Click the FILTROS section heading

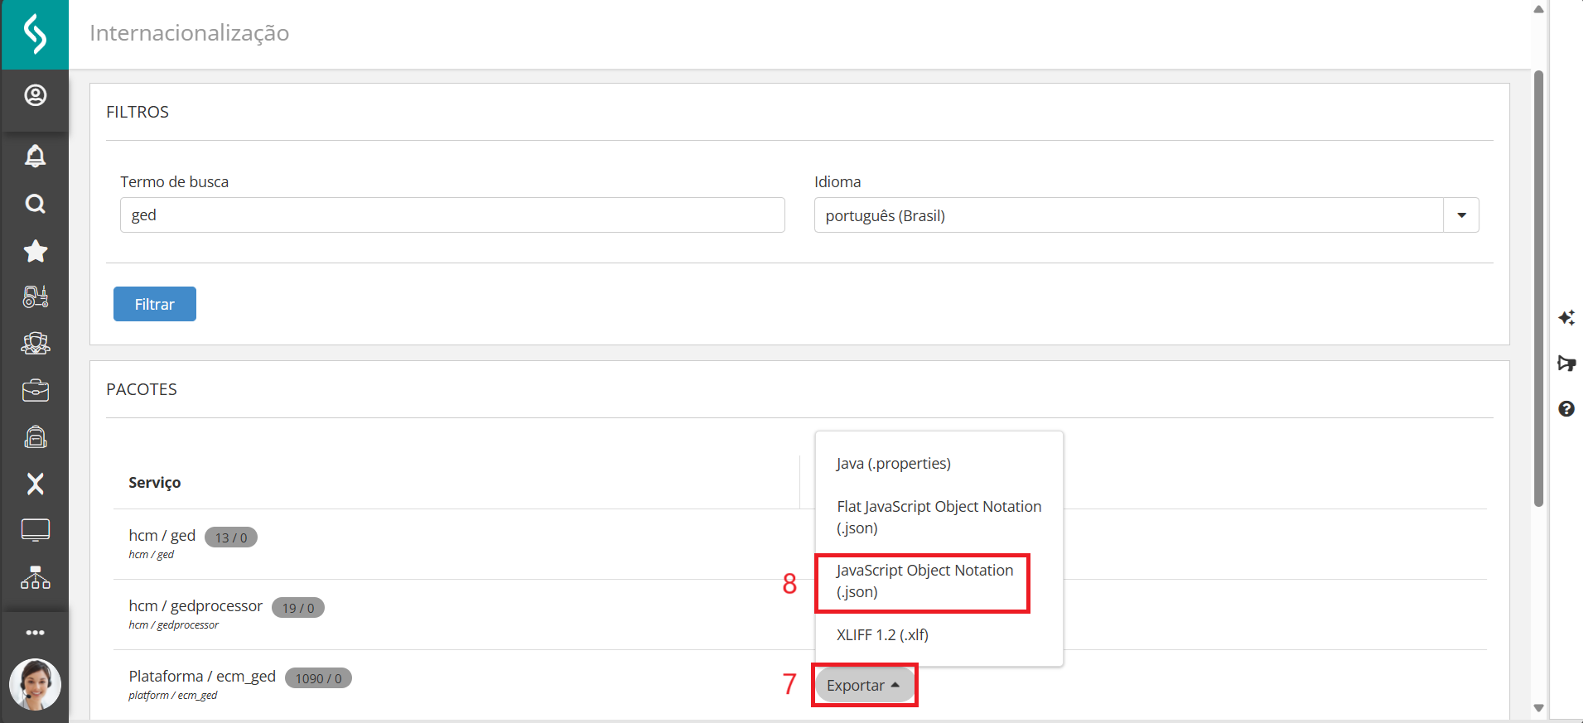click(138, 112)
